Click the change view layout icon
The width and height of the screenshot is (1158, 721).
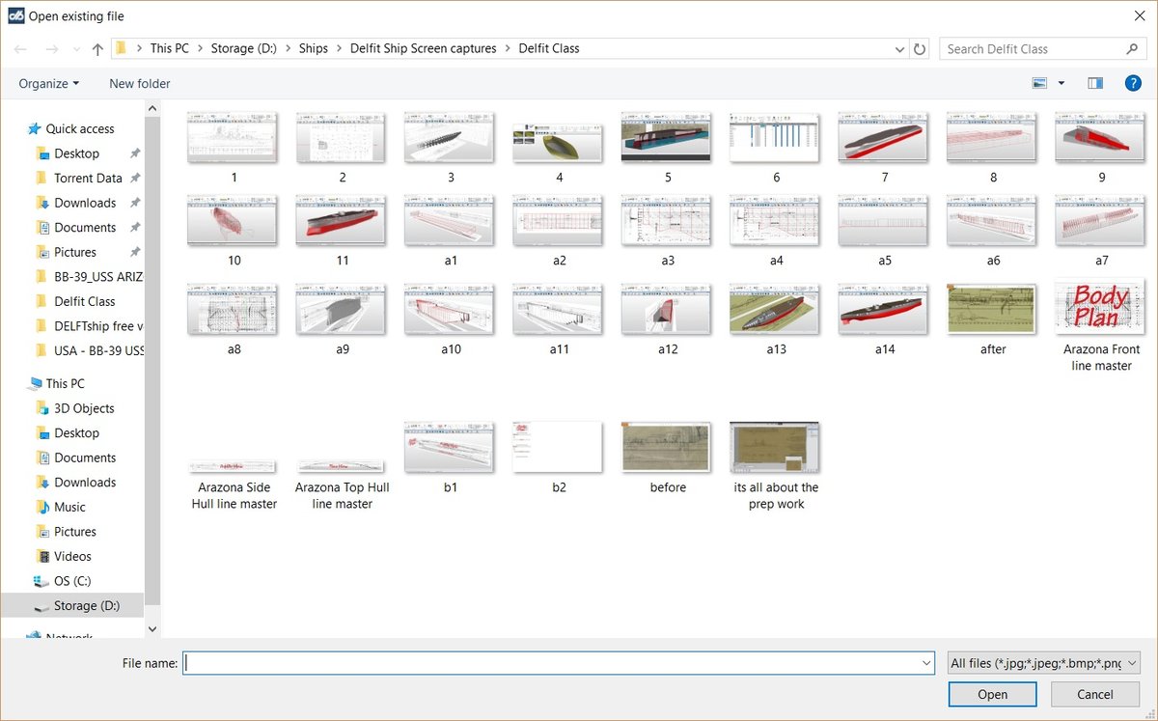pyautogui.click(x=1039, y=84)
